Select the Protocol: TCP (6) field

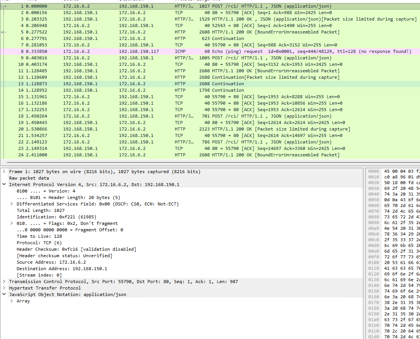click(x=39, y=243)
